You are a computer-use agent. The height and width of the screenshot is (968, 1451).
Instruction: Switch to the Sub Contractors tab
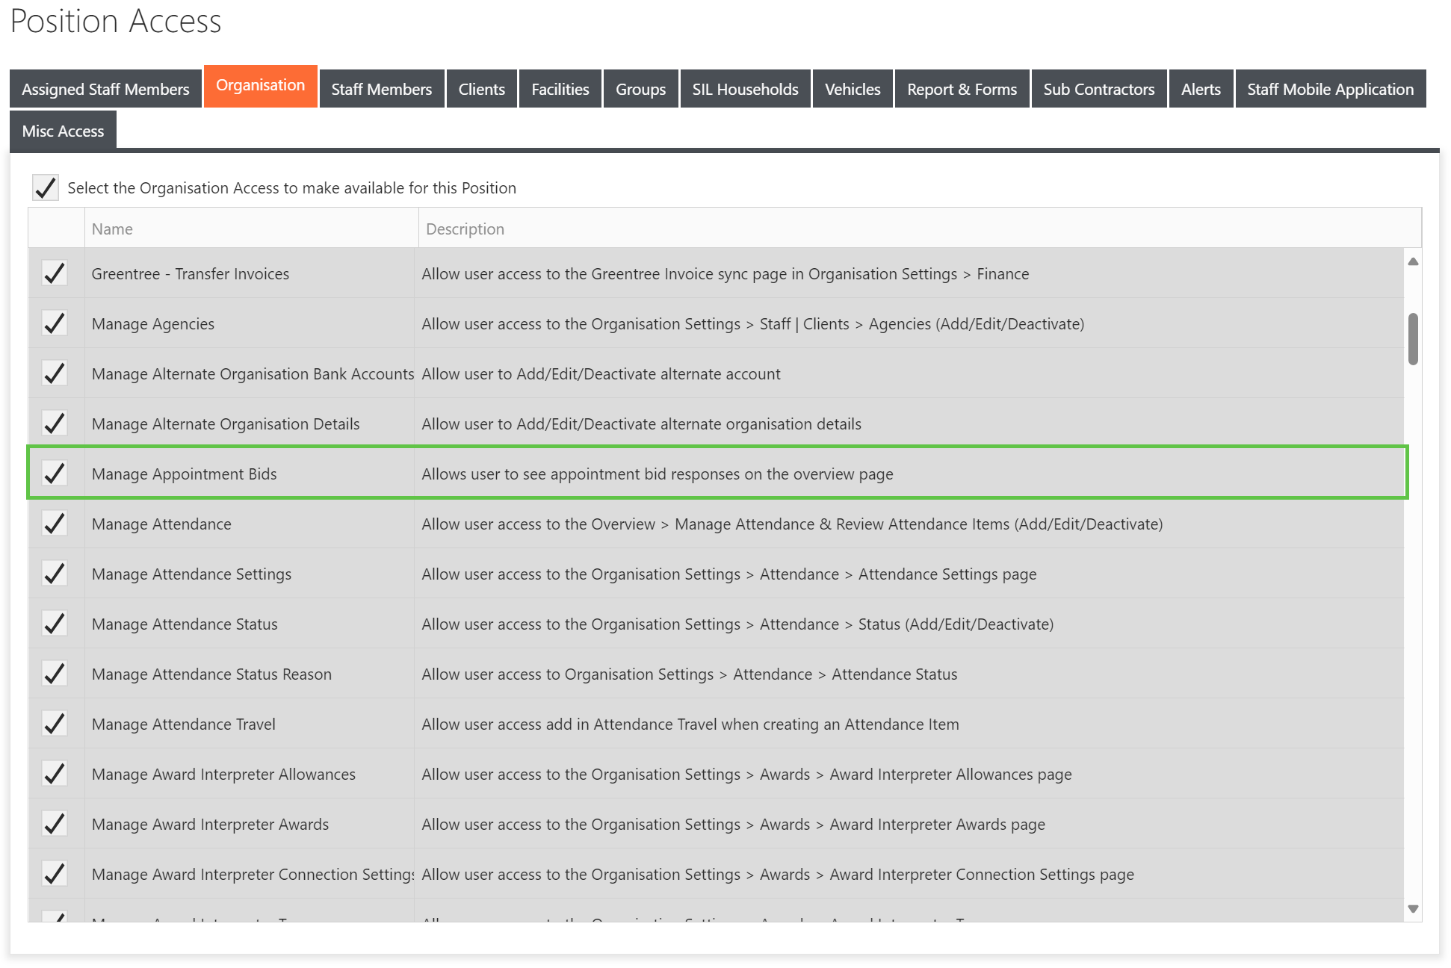tap(1099, 89)
